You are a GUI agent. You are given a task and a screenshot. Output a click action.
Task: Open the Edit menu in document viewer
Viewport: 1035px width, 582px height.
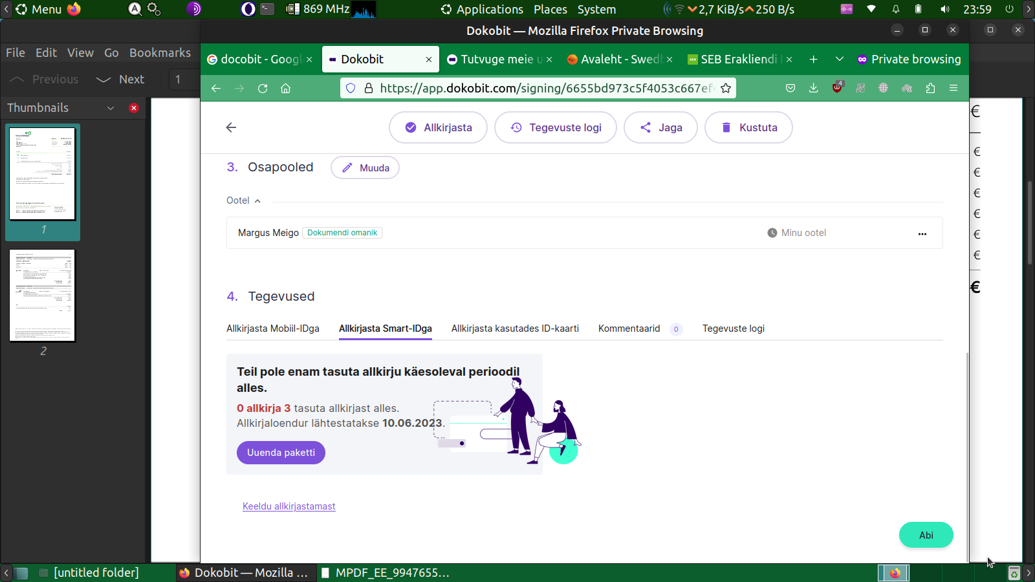pos(47,52)
